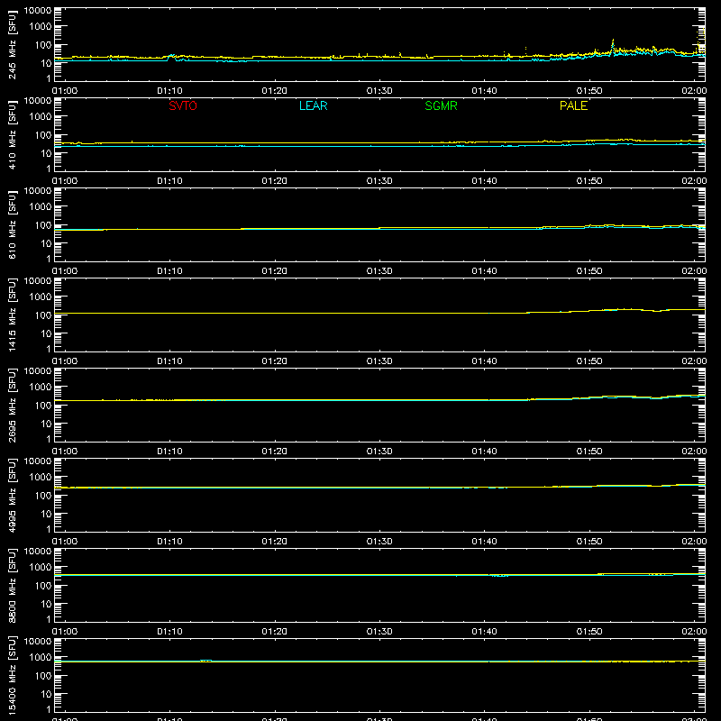Click the 245 MHz burst spike near 01:52
The width and height of the screenshot is (721, 721).
pos(613,46)
